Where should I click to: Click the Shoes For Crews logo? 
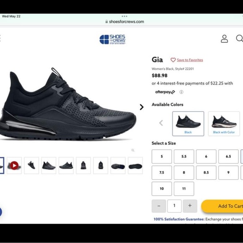click(113, 39)
